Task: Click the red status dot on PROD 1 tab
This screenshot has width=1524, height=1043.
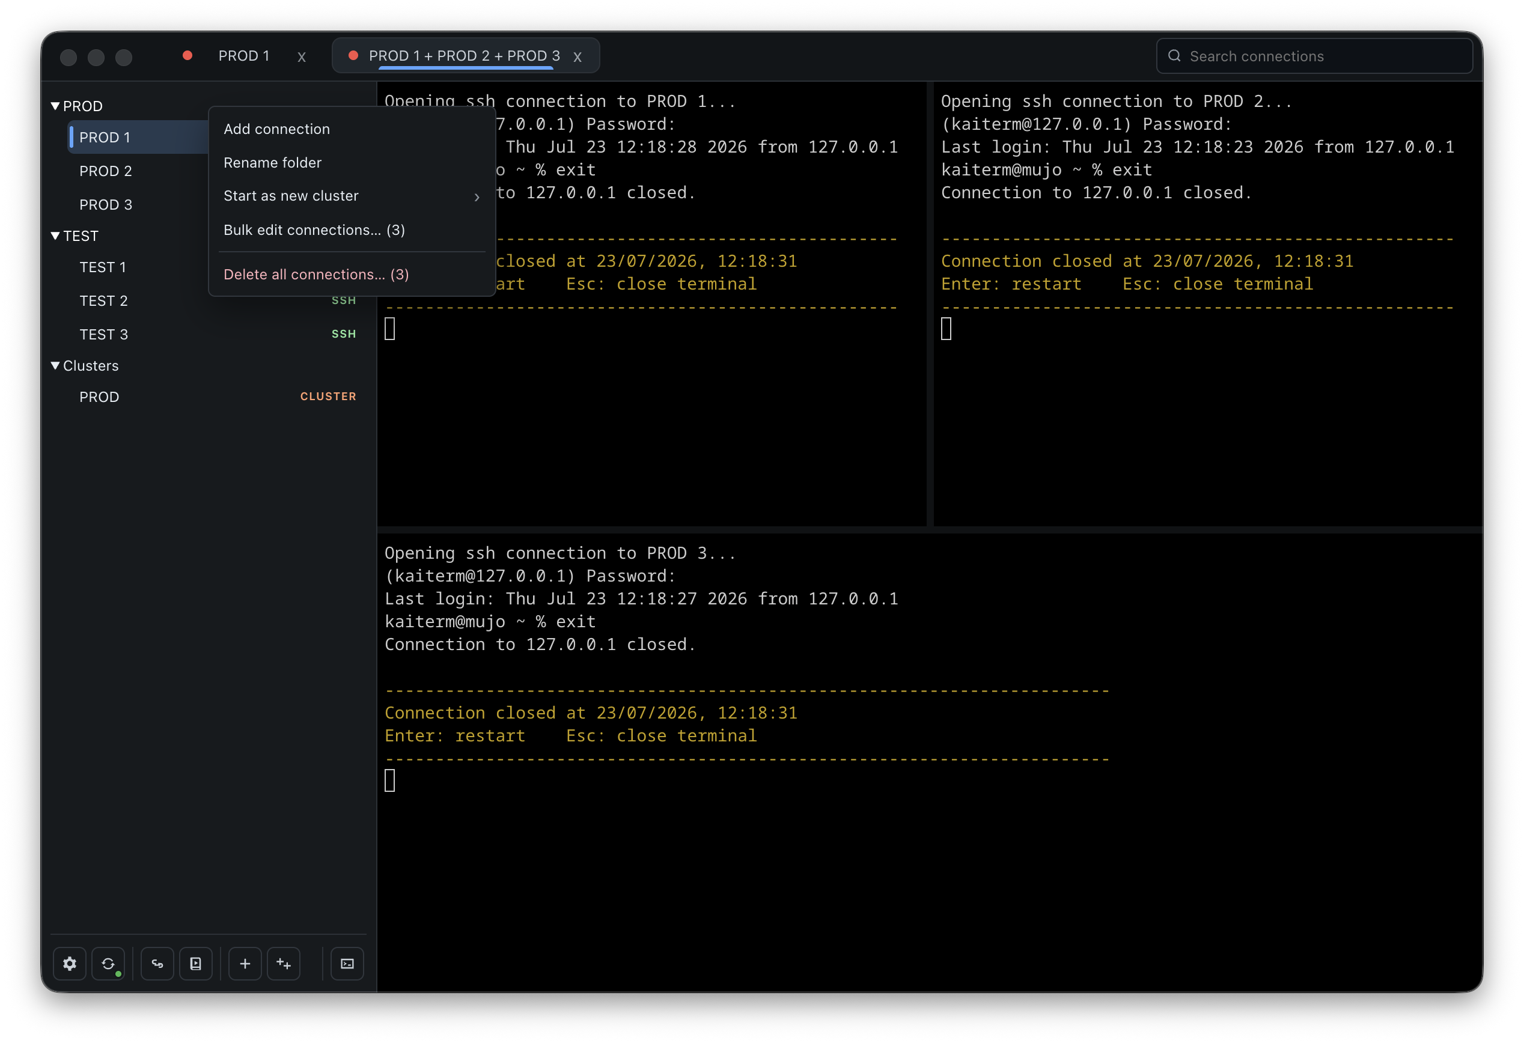Action: click(x=187, y=56)
